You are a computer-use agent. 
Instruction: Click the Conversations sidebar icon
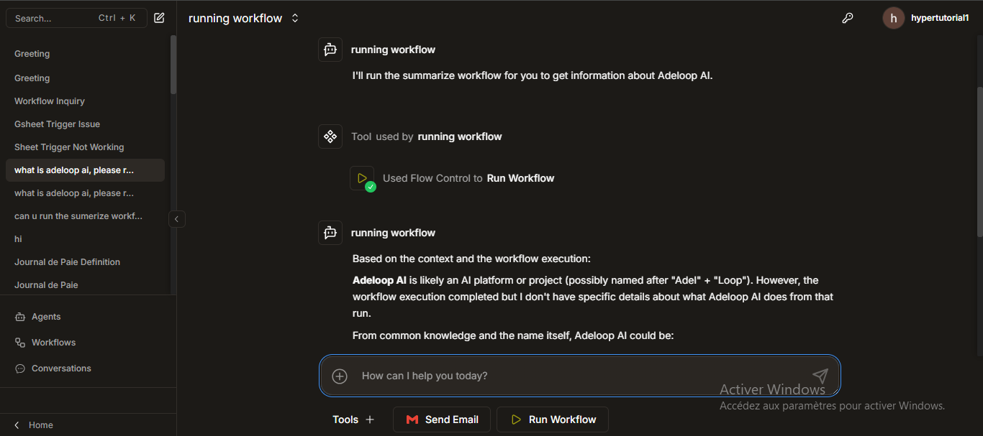20,368
